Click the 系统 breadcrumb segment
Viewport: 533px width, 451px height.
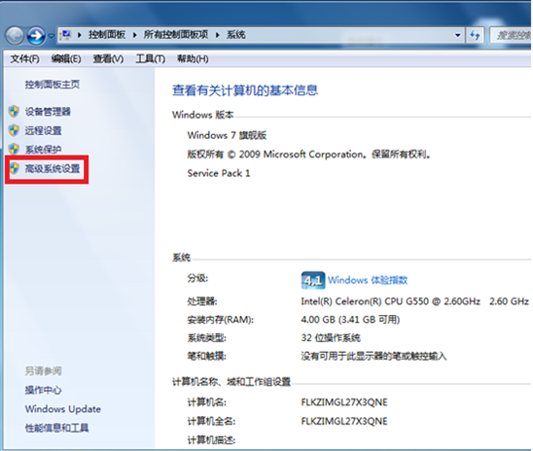tap(236, 35)
